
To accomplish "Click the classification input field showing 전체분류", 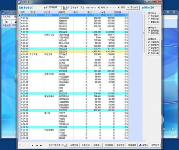I will point(55,8).
